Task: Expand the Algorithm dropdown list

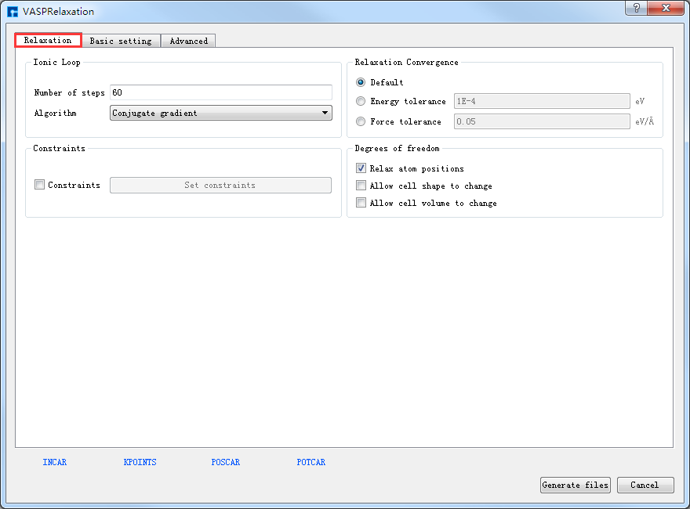Action: [x=220, y=114]
